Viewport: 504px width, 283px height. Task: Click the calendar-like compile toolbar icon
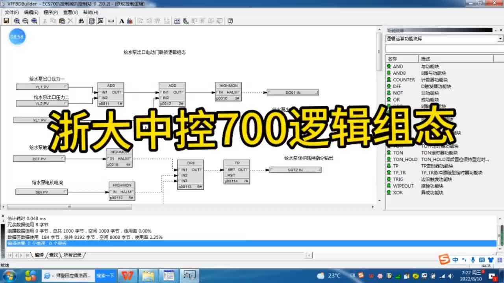177,21
